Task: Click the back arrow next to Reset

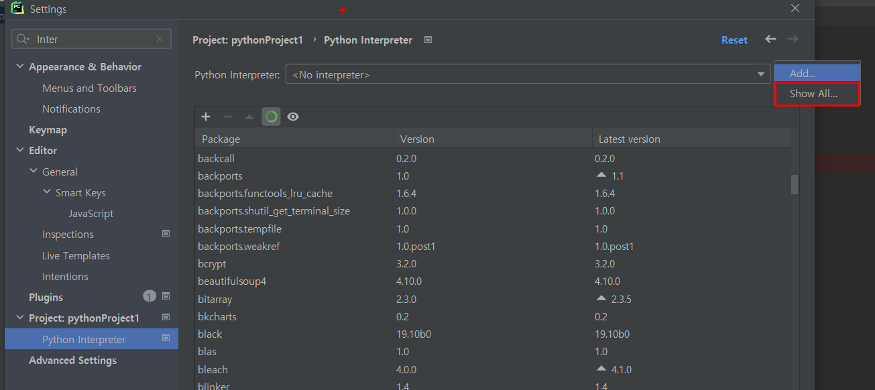Action: tap(770, 40)
